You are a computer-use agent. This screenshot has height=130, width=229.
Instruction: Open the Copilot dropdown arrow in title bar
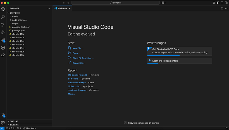[166, 3]
